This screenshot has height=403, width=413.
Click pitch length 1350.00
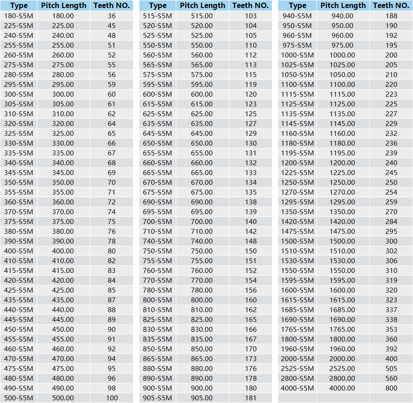(342, 212)
